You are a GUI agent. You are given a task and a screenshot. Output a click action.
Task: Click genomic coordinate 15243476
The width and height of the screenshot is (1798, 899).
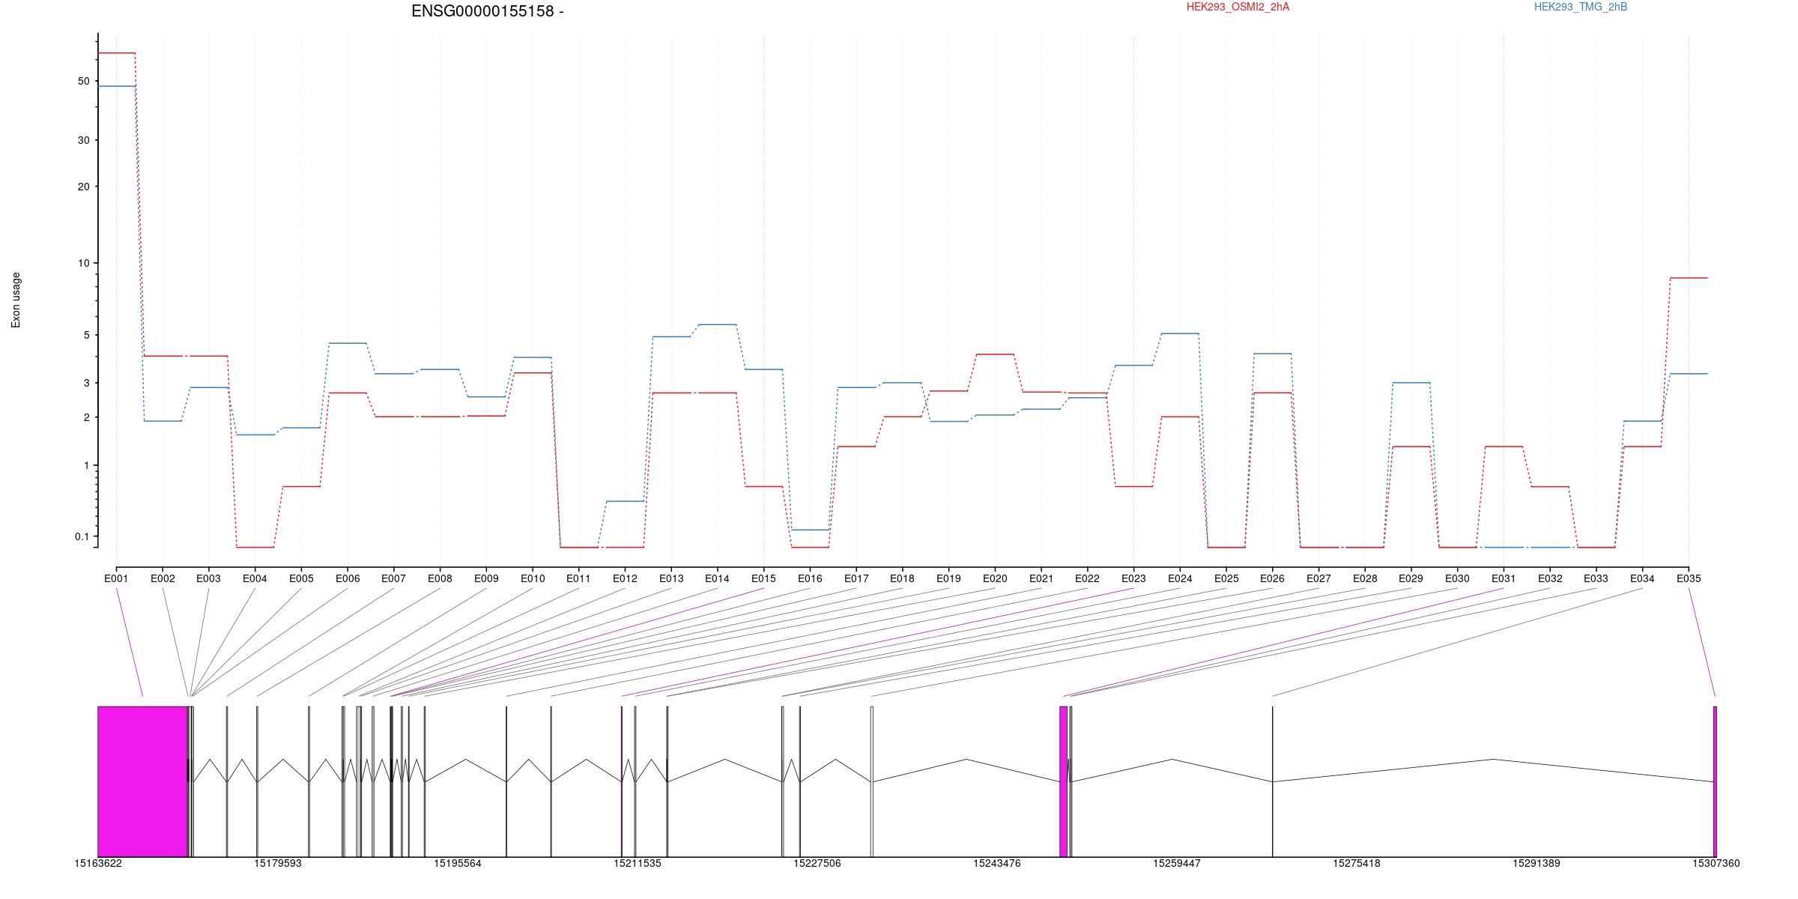tap(997, 863)
